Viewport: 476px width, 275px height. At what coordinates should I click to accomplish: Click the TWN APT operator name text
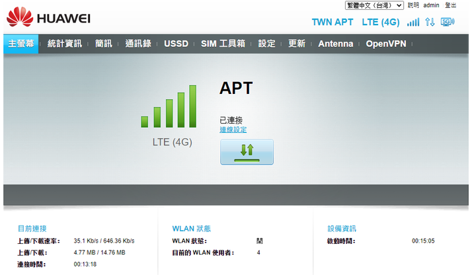pyautogui.click(x=333, y=22)
